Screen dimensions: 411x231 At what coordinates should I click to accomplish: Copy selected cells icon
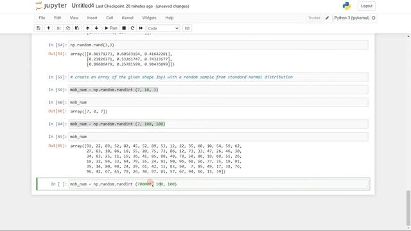point(68,28)
